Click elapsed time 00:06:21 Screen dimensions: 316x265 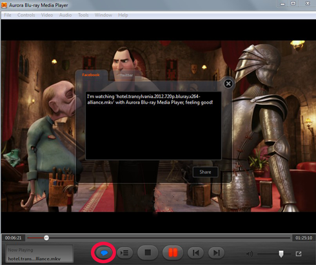14,238
